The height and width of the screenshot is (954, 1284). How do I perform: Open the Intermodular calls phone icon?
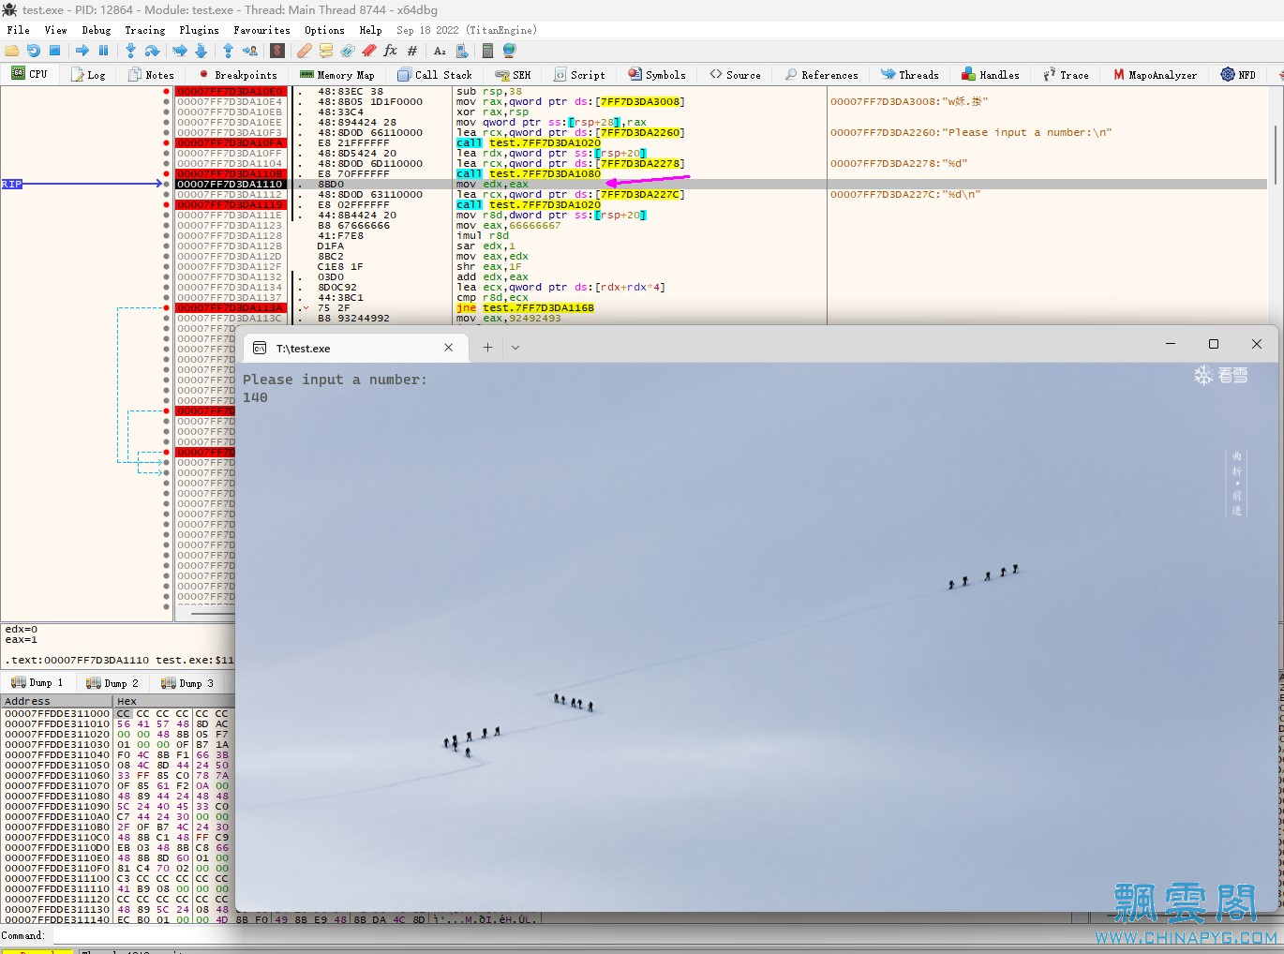[x=461, y=51]
